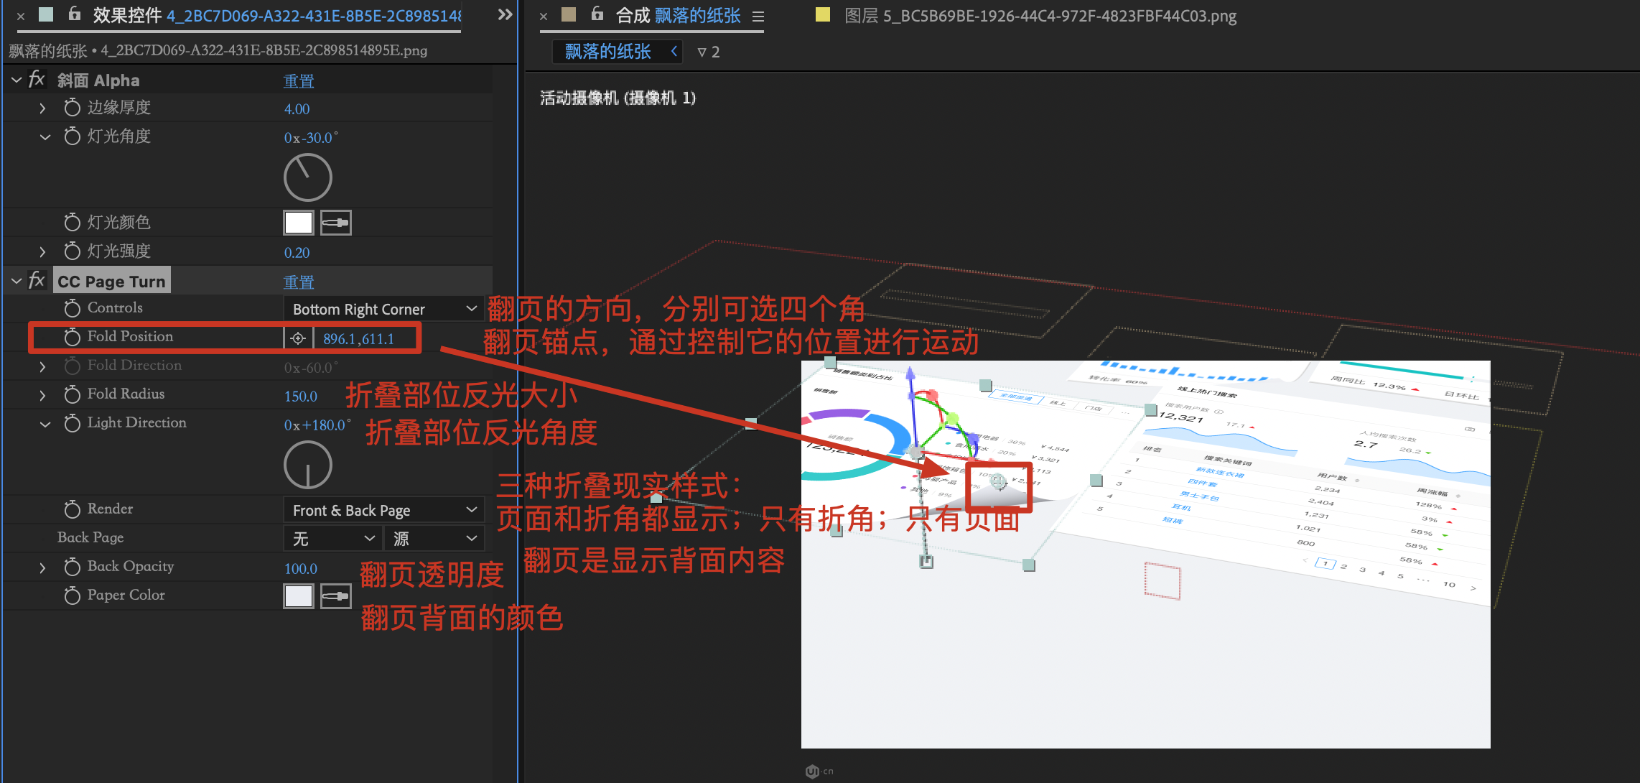Click the Paper Color eyedropper icon

[335, 596]
